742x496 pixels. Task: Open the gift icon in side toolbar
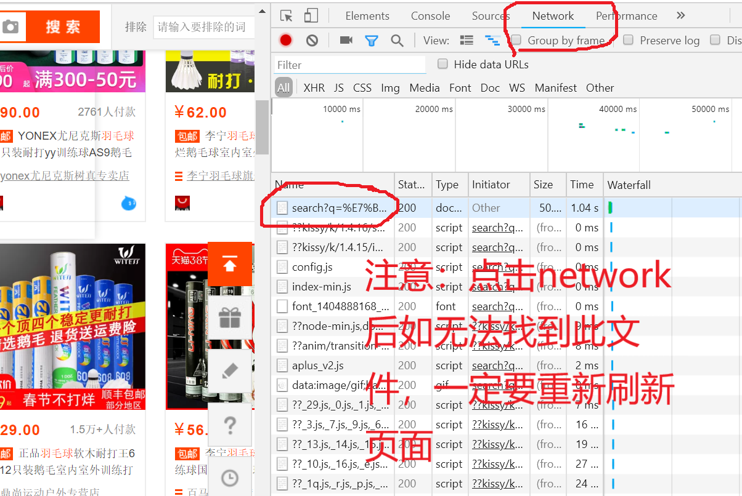(230, 318)
